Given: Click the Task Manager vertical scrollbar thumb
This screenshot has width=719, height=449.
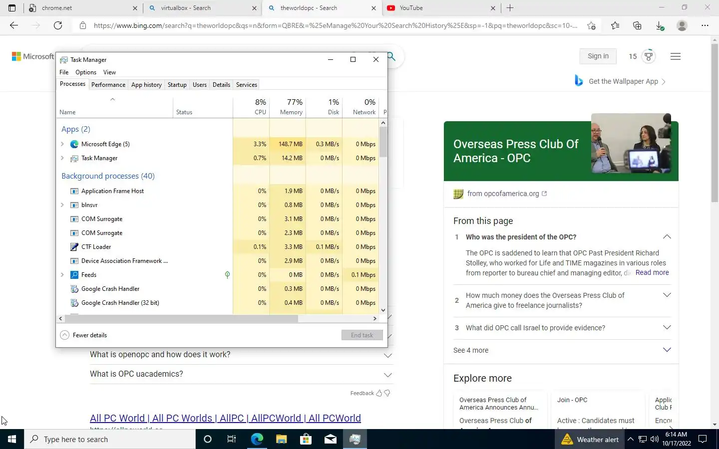Looking at the screenshot, I should (x=383, y=142).
